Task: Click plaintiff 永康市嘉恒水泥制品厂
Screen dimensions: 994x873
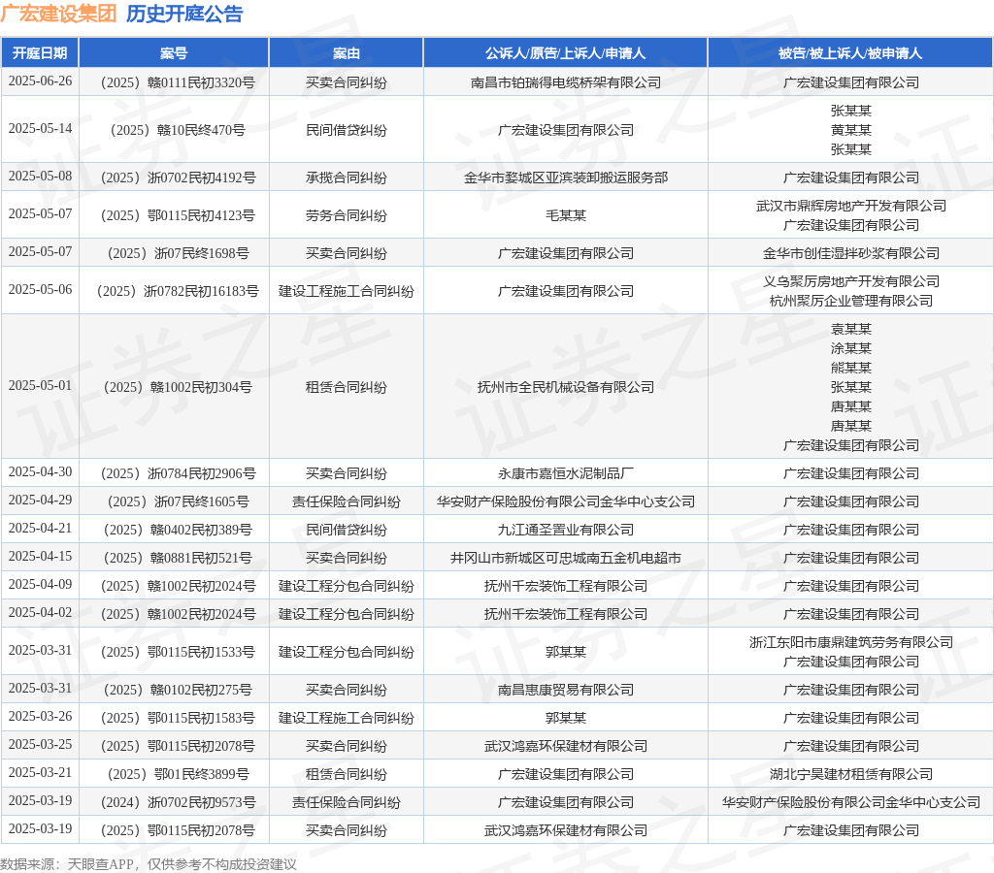Action: [x=566, y=473]
